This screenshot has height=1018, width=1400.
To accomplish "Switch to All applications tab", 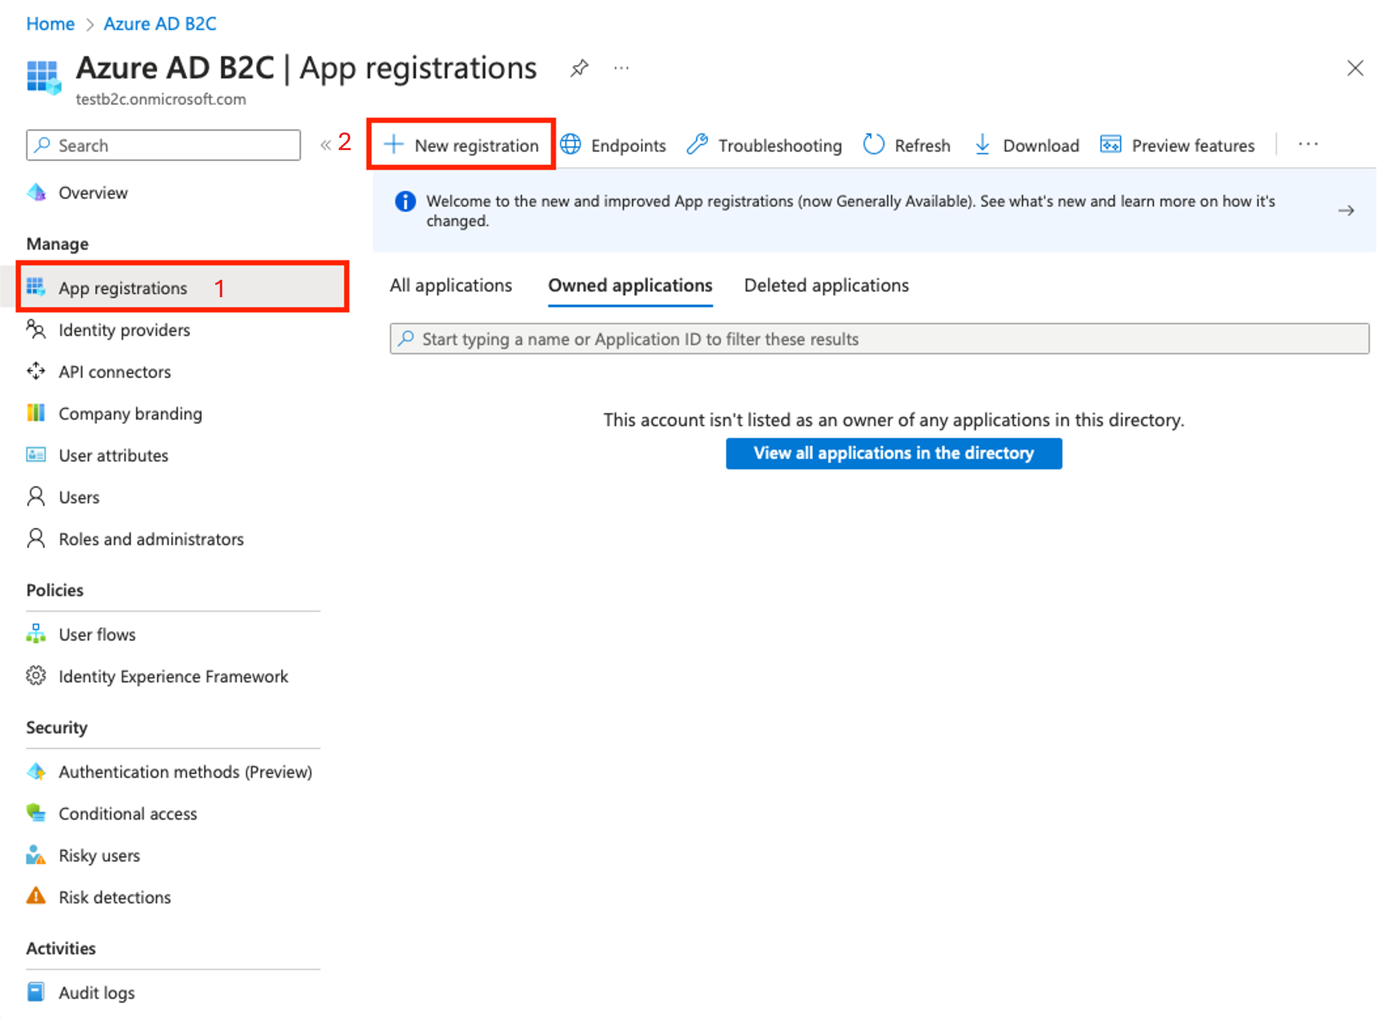I will pyautogui.click(x=451, y=286).
